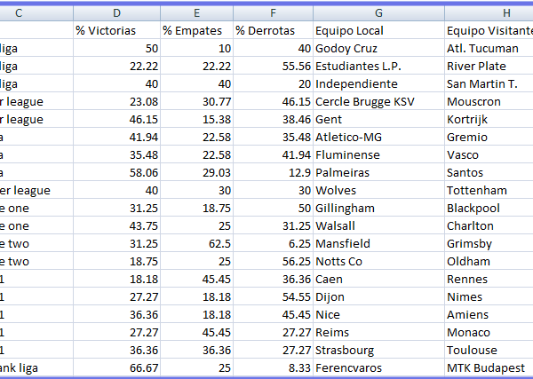Select the Independiente cell
The image size is (533, 379).
point(378,84)
